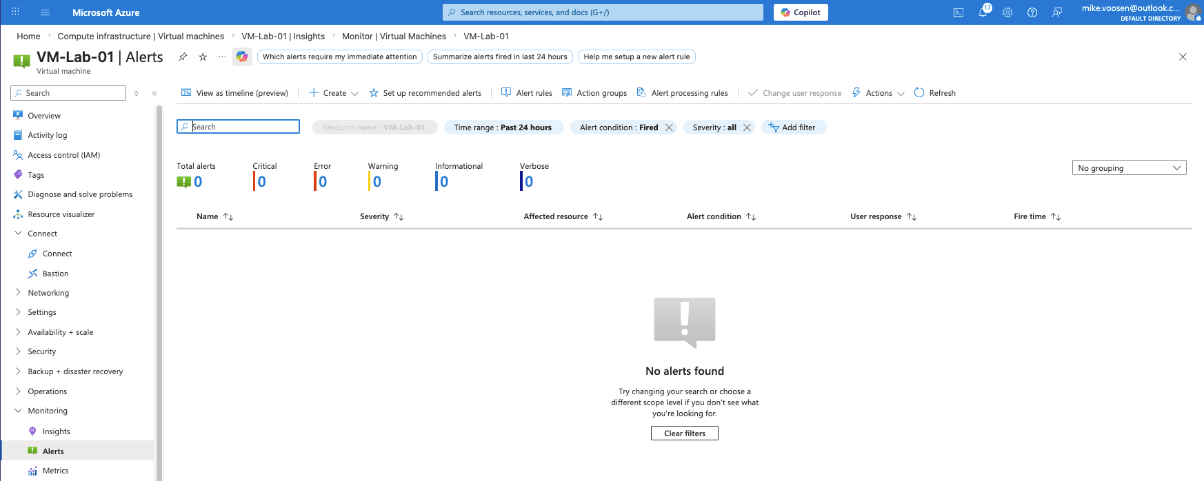Remove the Alert condition Fired filter
The image size is (1204, 481).
(x=669, y=127)
